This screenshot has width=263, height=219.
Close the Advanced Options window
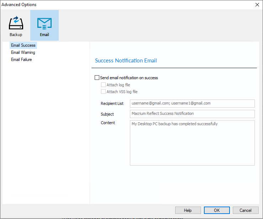(257, 5)
